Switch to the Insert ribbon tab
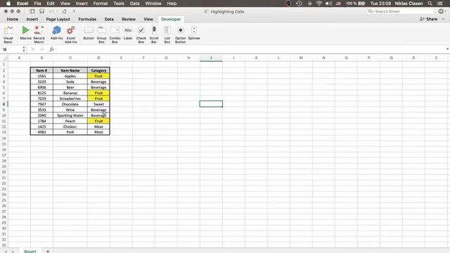Screen dimensions: 450x253 [32, 19]
